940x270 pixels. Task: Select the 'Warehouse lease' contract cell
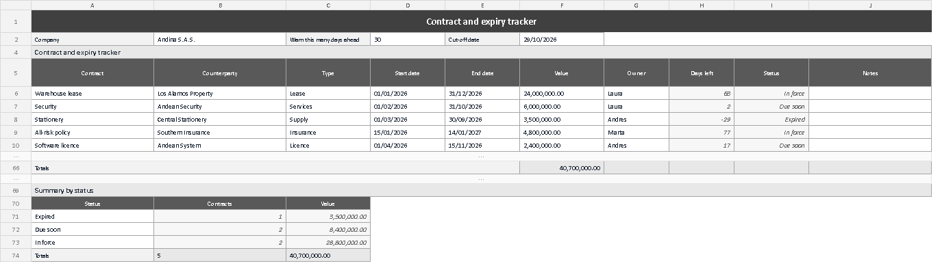point(92,93)
